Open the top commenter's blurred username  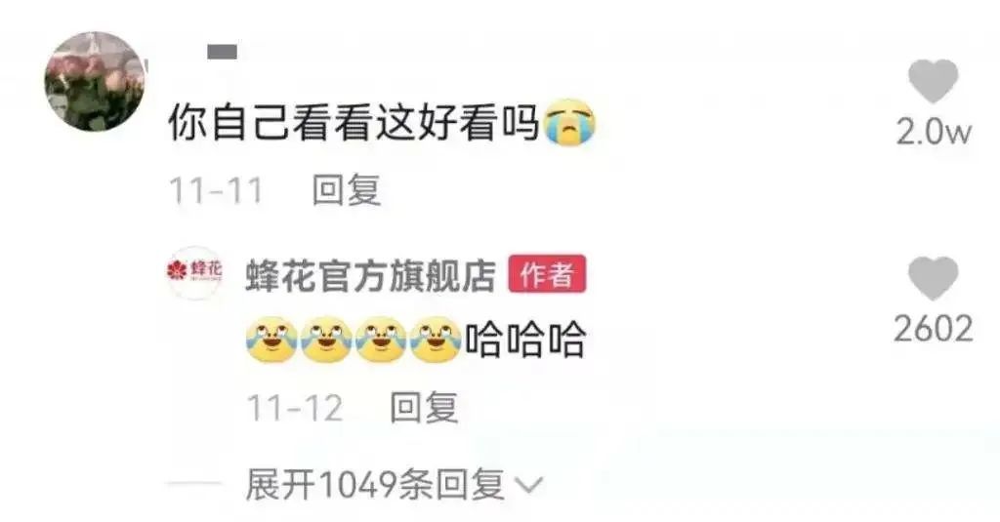(223, 52)
